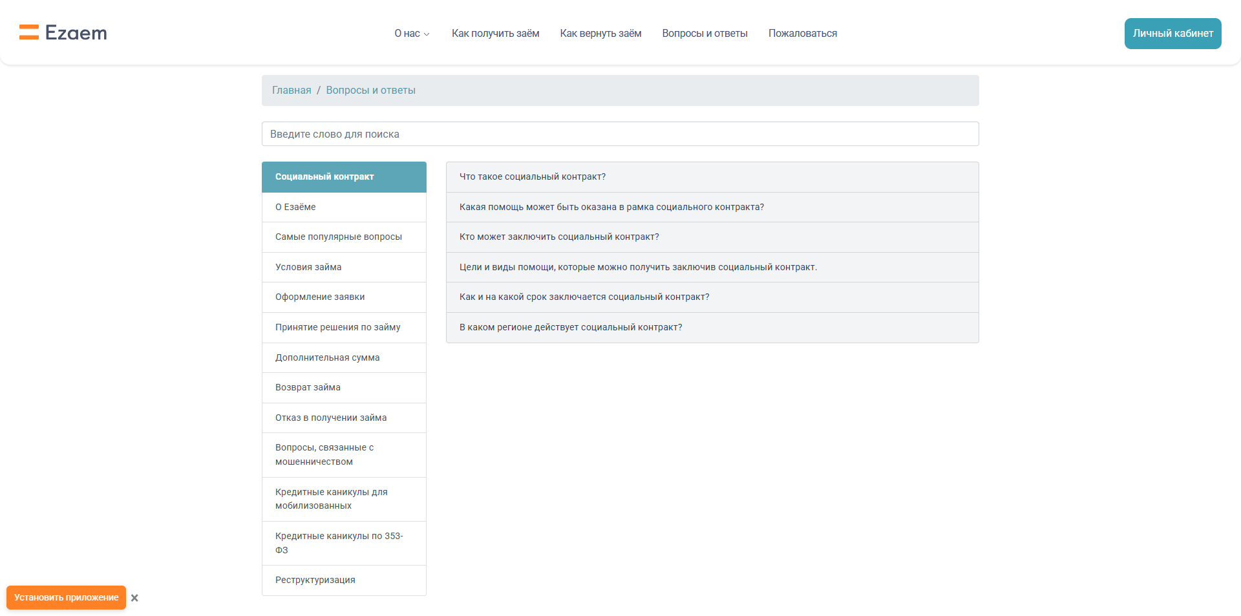Image resolution: width=1241 pixels, height=616 pixels.
Task: Focus the FAQ search input field
Action: coord(620,134)
